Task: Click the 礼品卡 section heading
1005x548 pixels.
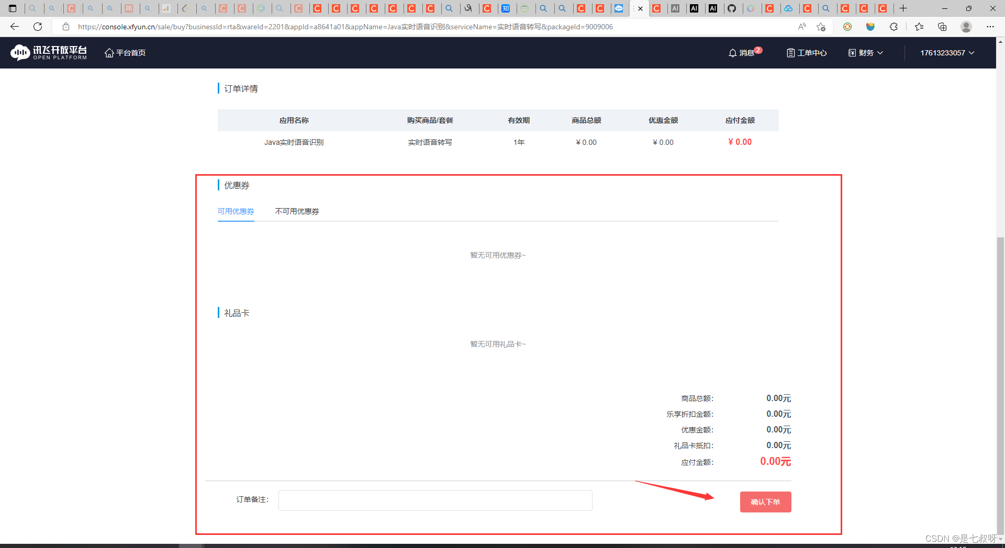Action: (x=237, y=313)
